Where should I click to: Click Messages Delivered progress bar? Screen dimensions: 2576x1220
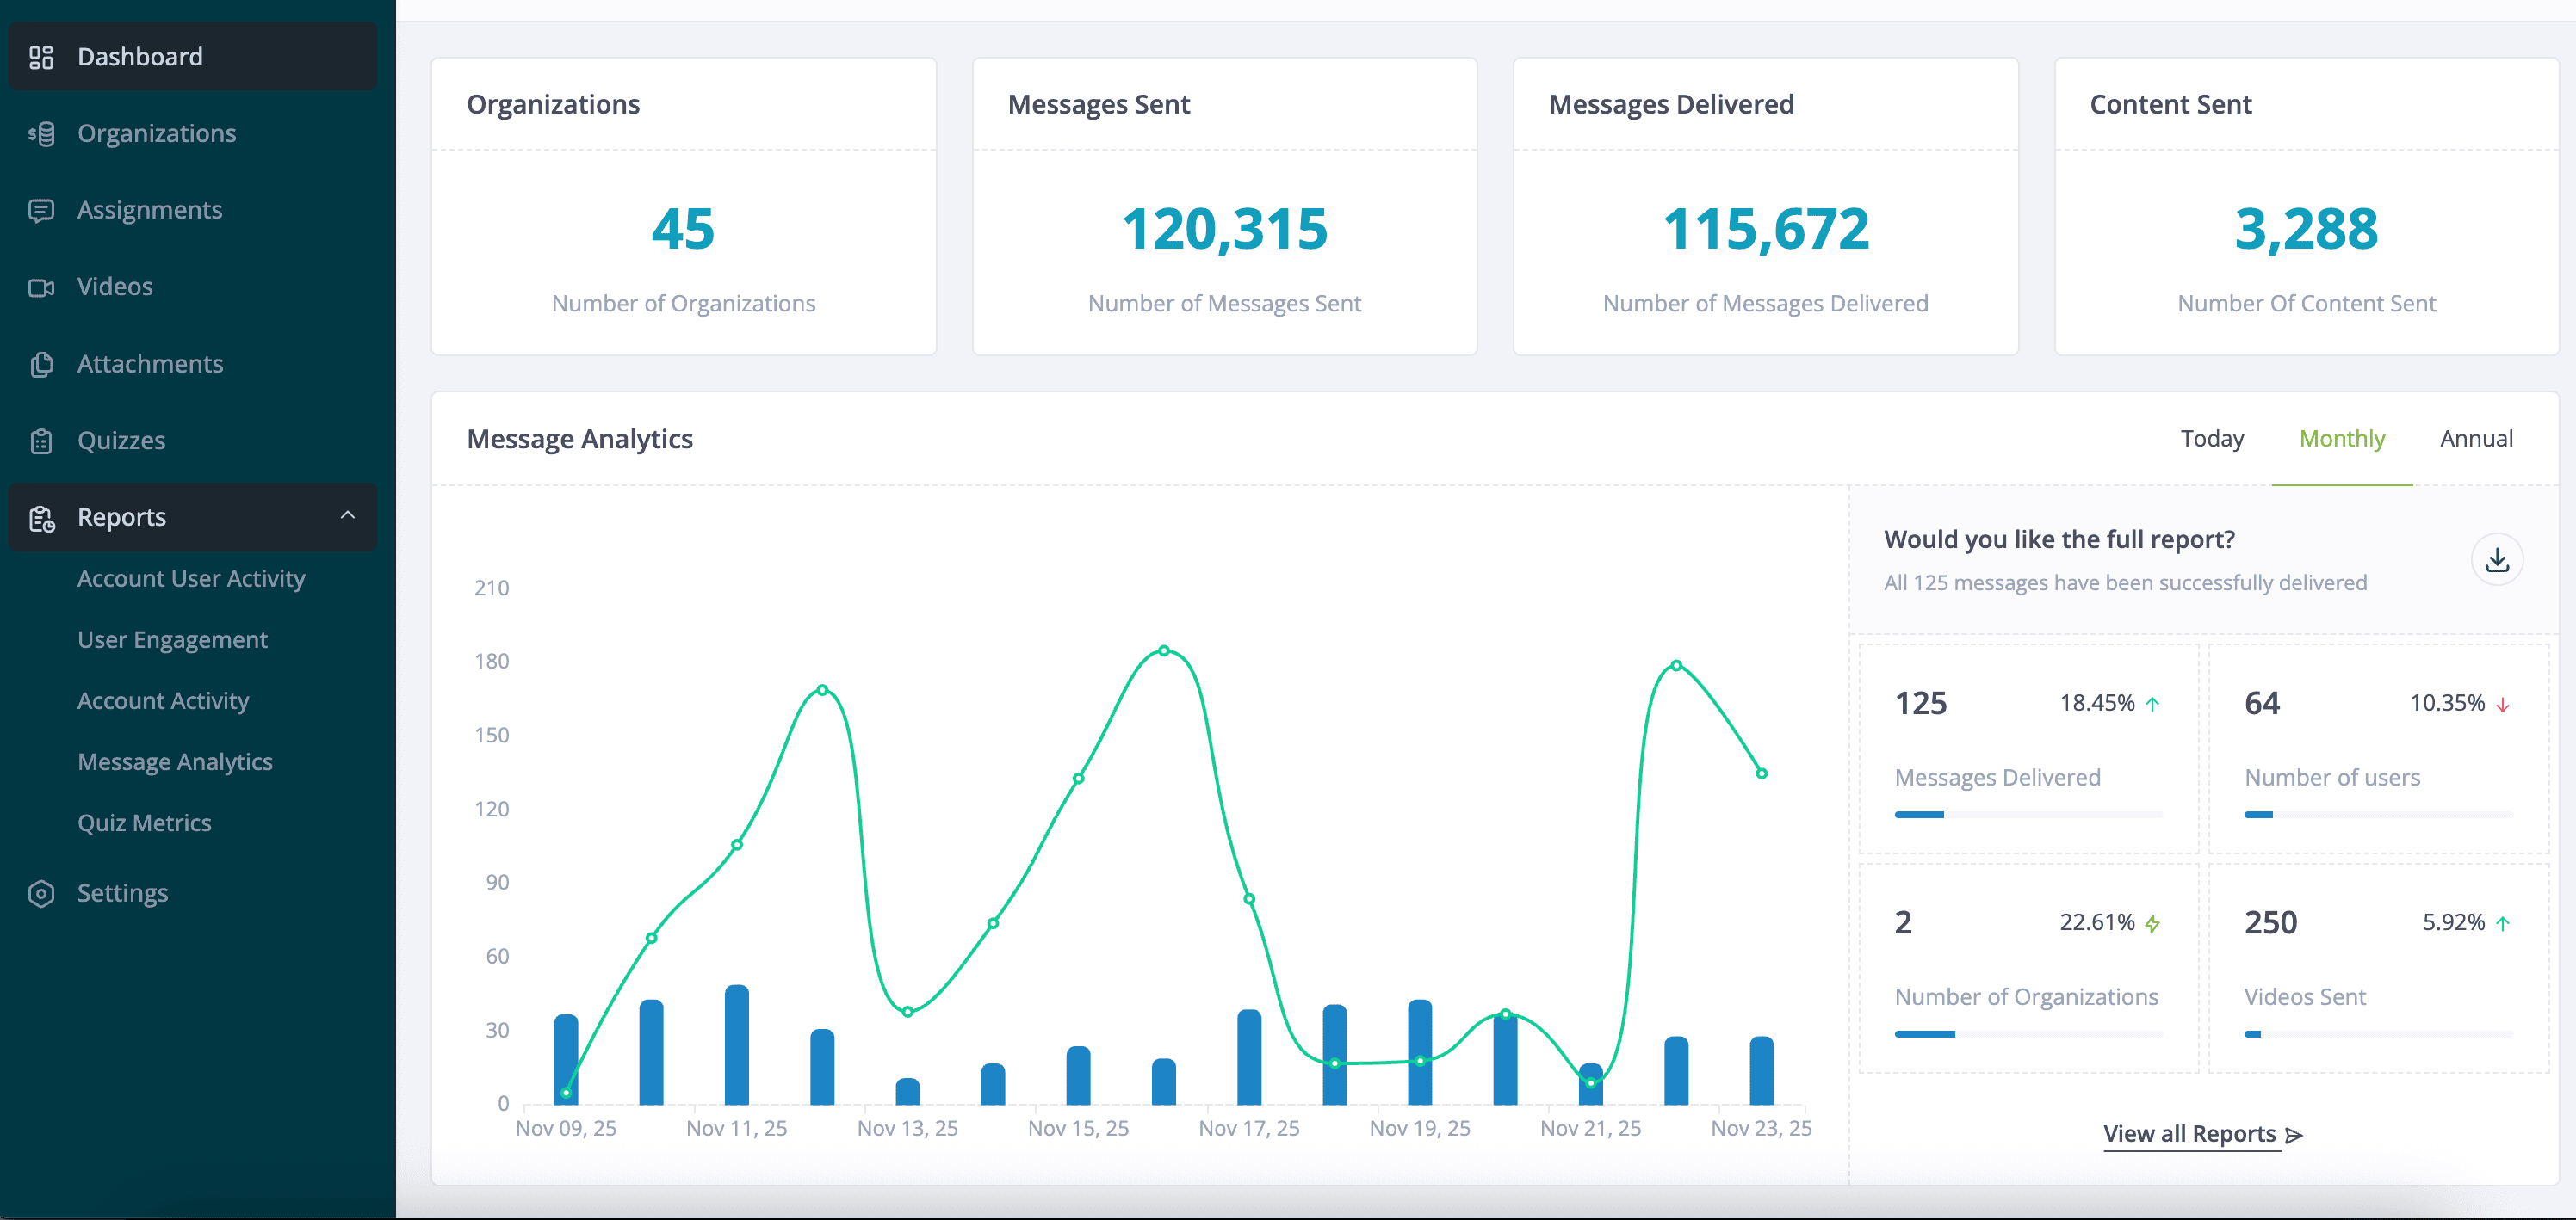click(x=2028, y=816)
